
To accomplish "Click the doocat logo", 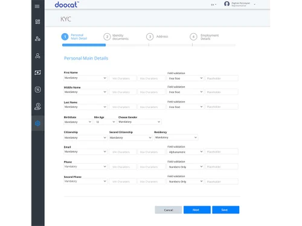I will coord(67,4).
